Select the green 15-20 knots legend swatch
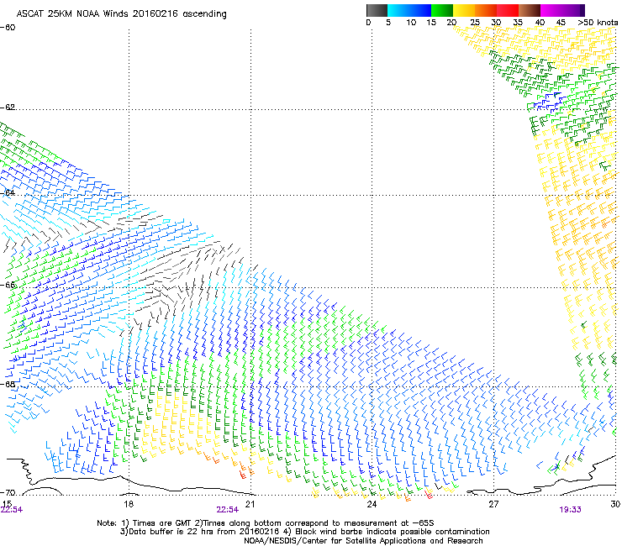 pyautogui.click(x=442, y=10)
